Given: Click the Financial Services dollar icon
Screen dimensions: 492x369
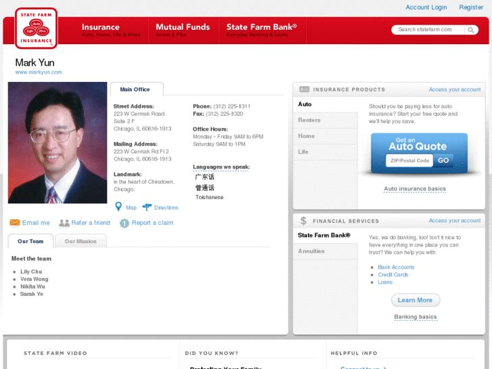Looking at the screenshot, I should click(303, 221).
